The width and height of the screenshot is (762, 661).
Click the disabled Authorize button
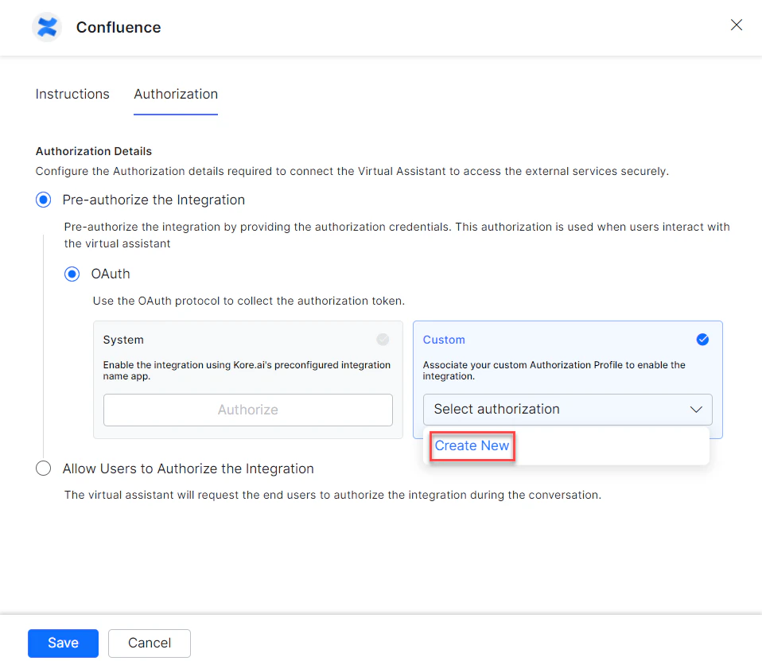pos(247,409)
